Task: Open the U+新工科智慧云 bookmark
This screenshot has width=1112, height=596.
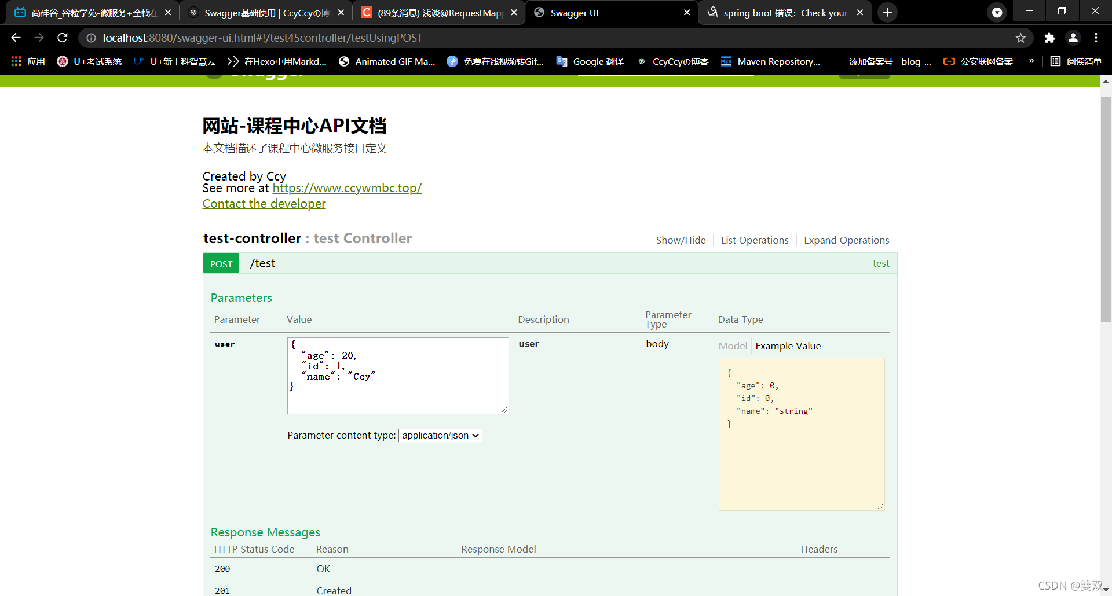Action: point(174,61)
